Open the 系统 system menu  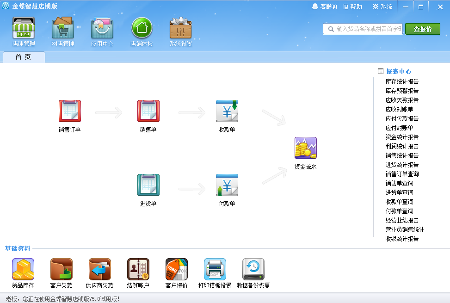pos(382,6)
